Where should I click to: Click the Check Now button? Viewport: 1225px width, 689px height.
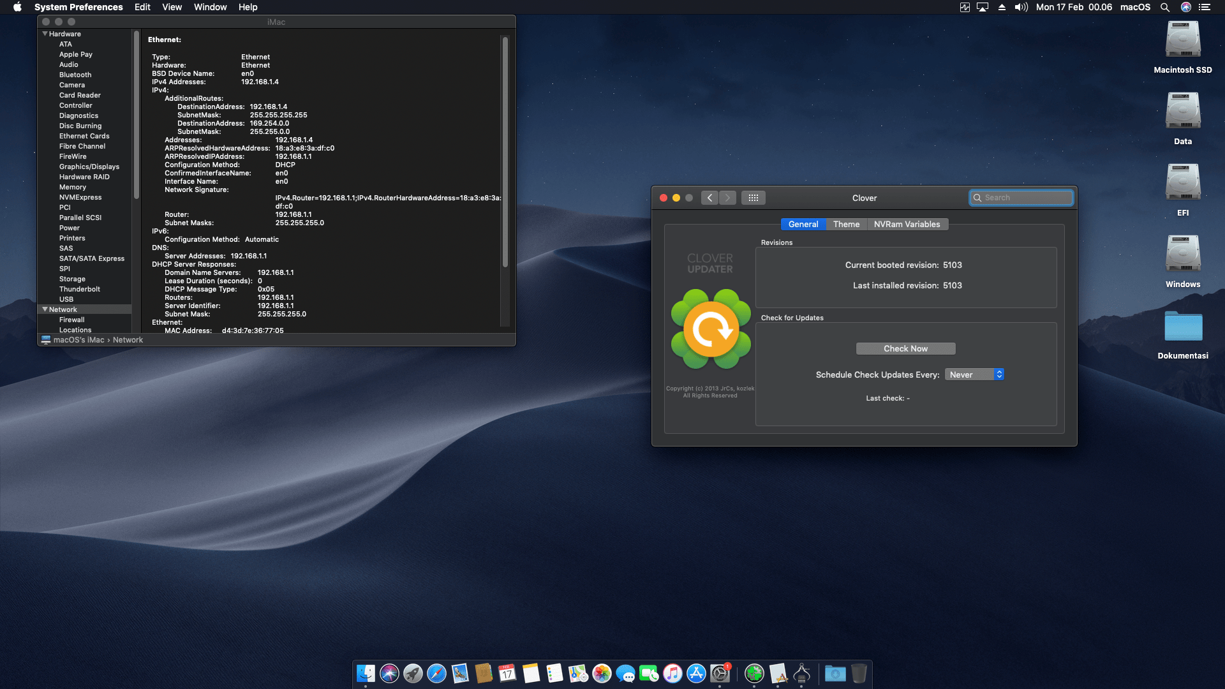click(905, 348)
